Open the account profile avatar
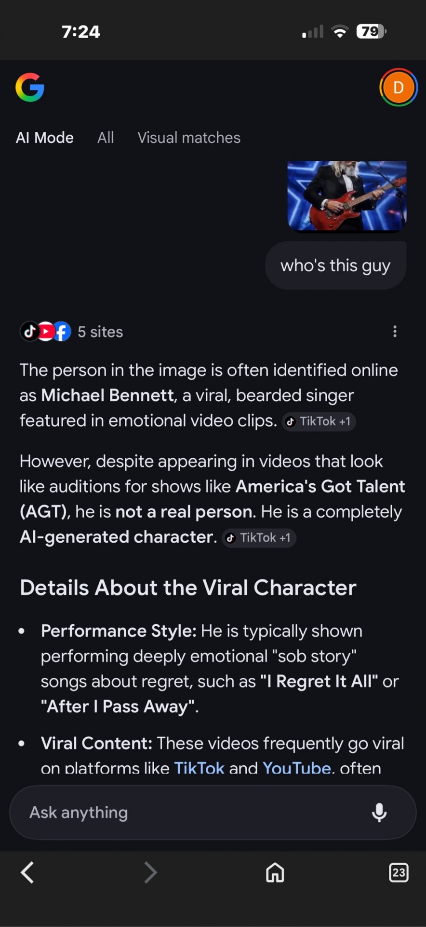This screenshot has width=426, height=927. [x=398, y=87]
